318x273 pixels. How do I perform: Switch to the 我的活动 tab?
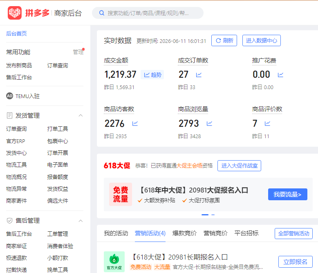(x=116, y=233)
